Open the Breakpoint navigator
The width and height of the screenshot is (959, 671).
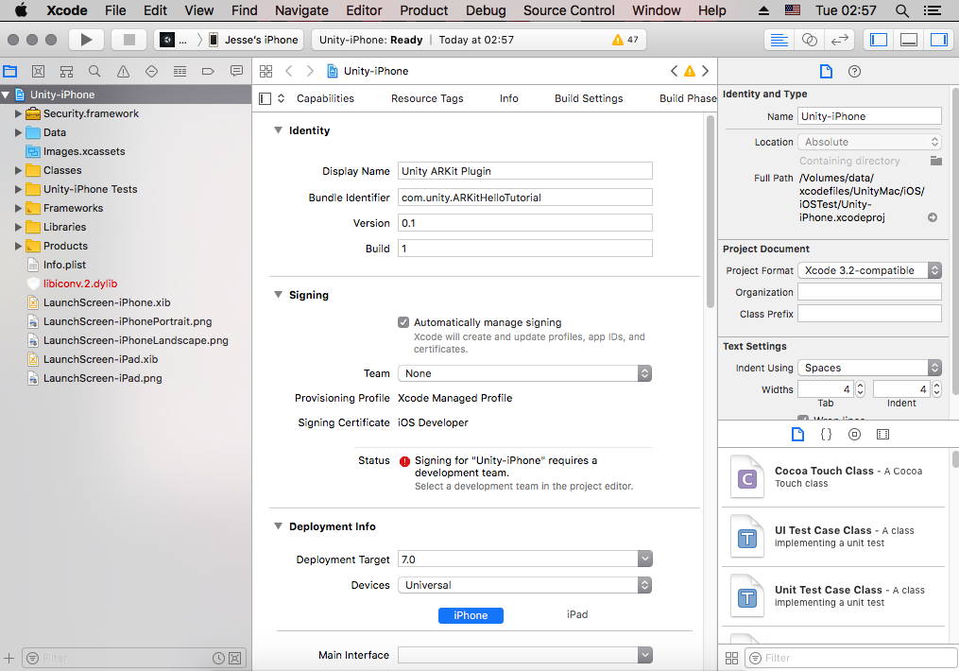pyautogui.click(x=208, y=72)
